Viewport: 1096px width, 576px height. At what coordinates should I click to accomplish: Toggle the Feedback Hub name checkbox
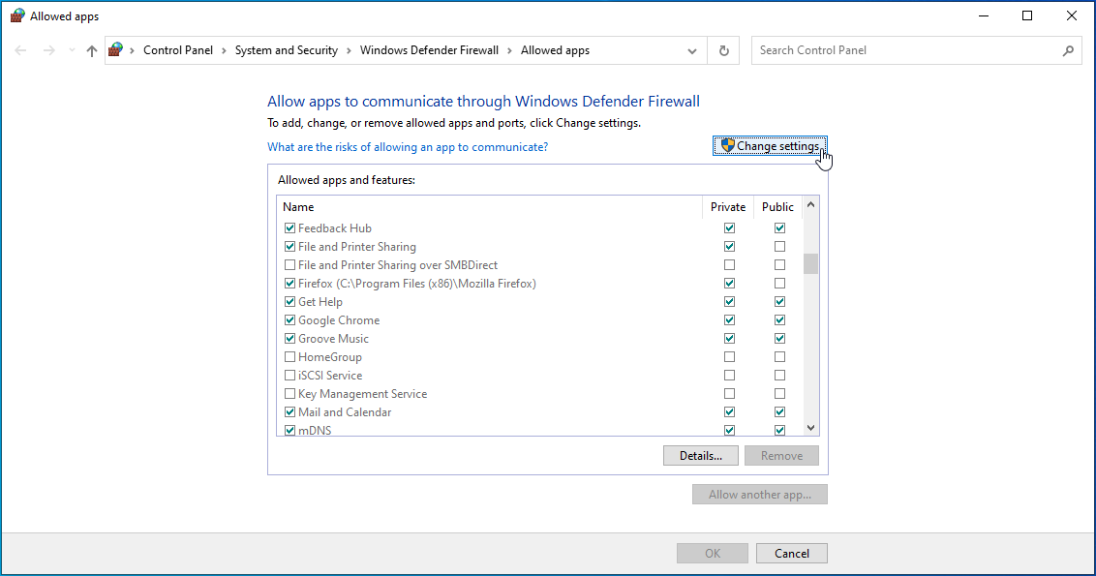289,228
